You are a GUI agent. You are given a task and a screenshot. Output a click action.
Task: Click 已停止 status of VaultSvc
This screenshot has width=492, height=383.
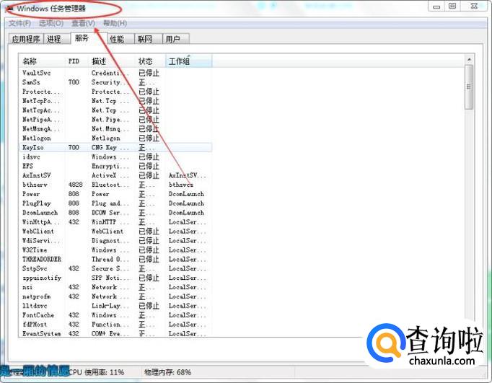click(x=149, y=73)
